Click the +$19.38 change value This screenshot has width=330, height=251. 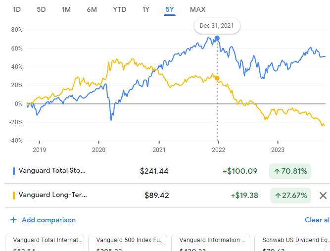pos(244,196)
